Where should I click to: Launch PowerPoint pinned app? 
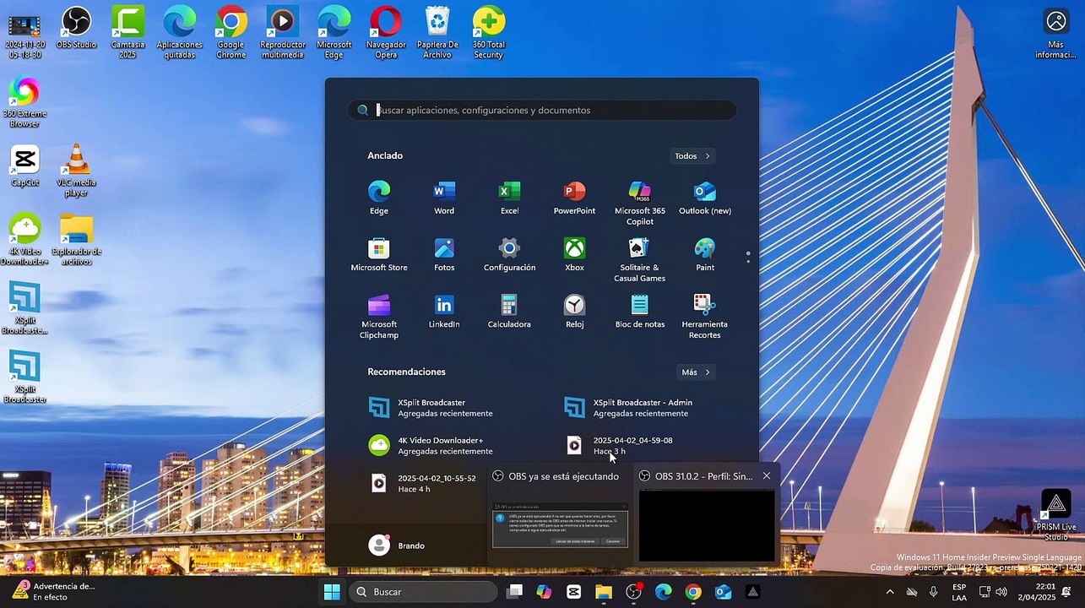574,198
